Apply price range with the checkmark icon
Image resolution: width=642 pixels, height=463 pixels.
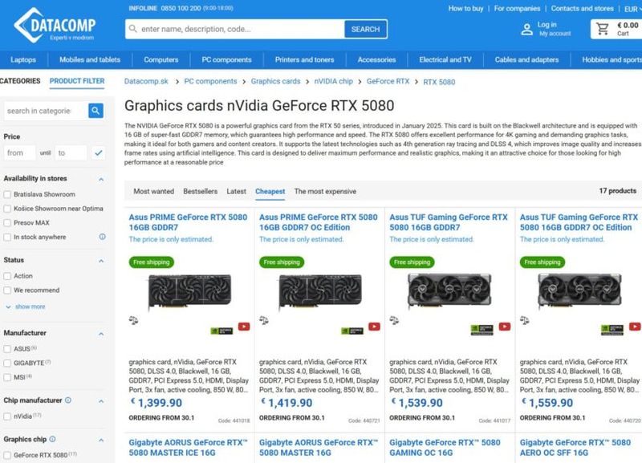click(x=98, y=152)
